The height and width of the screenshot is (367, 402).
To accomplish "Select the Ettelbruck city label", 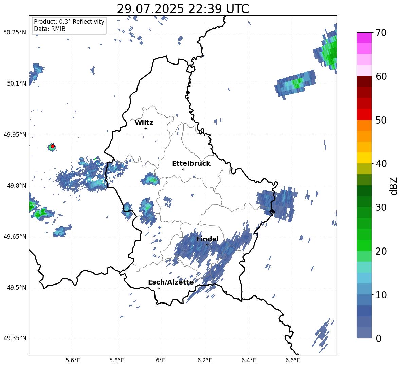I will tap(191, 163).
